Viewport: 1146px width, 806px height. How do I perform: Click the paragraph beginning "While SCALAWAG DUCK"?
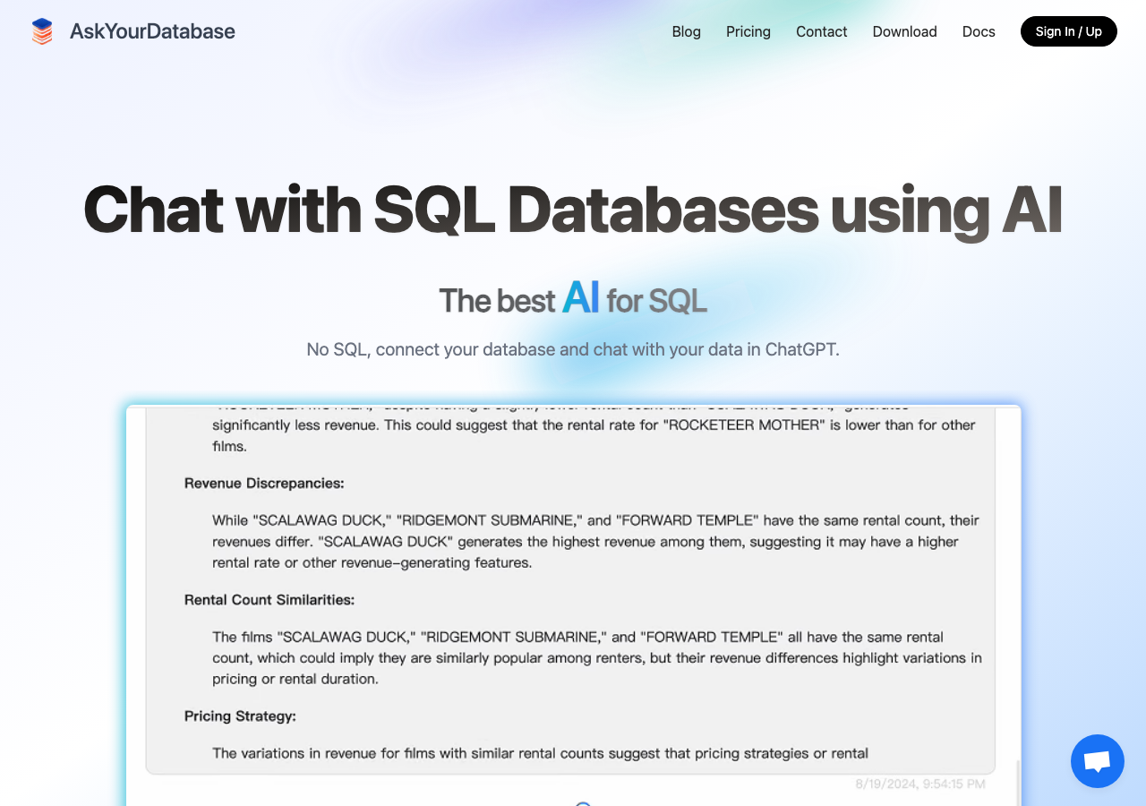(596, 541)
